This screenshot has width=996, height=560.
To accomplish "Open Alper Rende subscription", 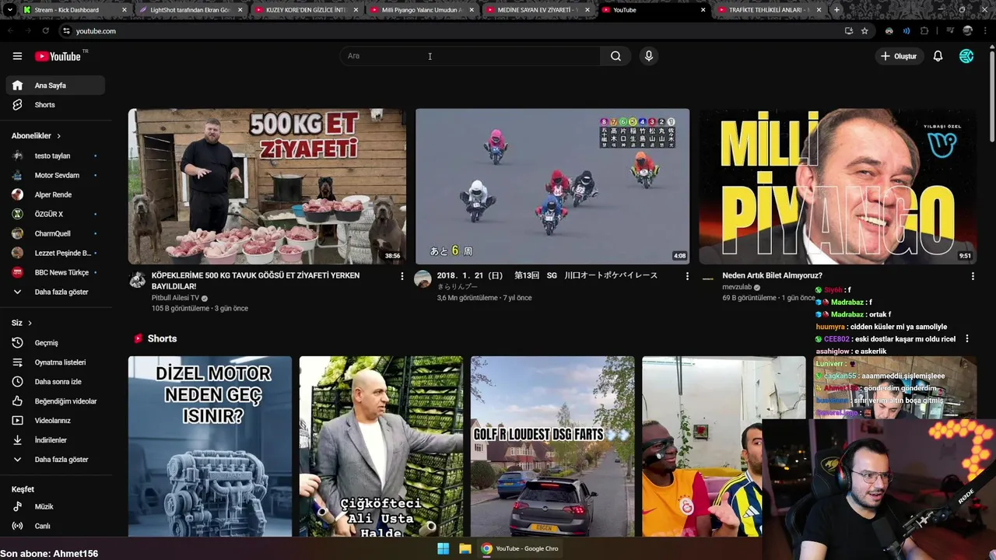I will pos(55,195).
